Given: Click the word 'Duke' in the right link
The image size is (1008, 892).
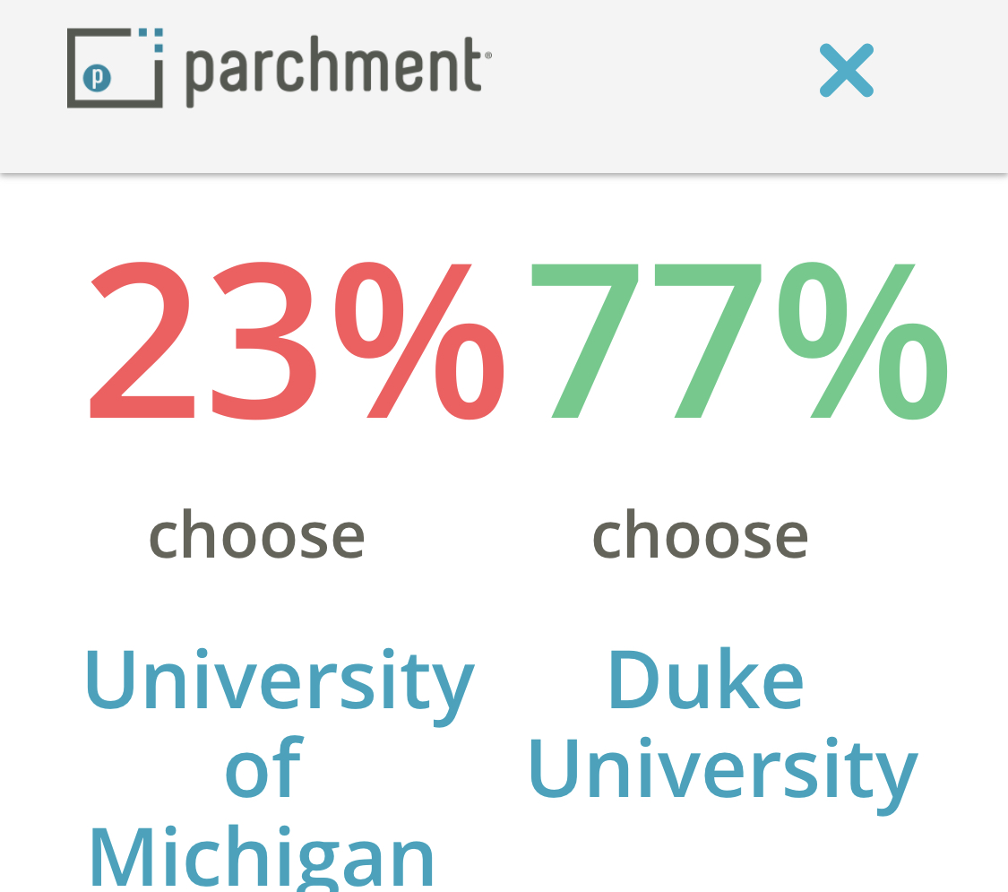Looking at the screenshot, I should click(705, 680).
